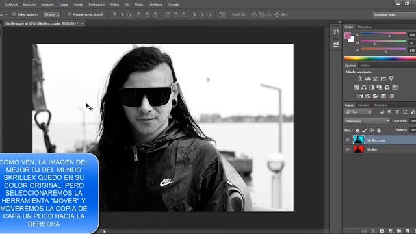Filter layers by pixel layer icon

(382, 112)
